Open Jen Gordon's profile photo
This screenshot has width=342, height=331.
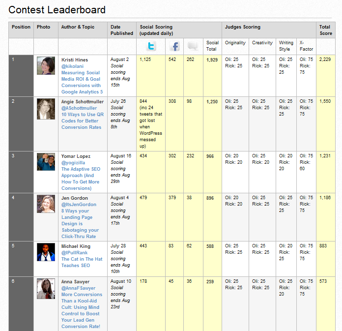point(46,204)
